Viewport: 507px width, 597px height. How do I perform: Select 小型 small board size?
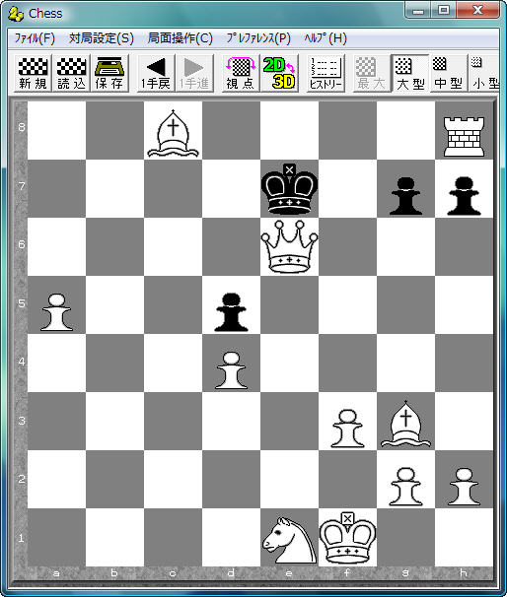pos(484,73)
